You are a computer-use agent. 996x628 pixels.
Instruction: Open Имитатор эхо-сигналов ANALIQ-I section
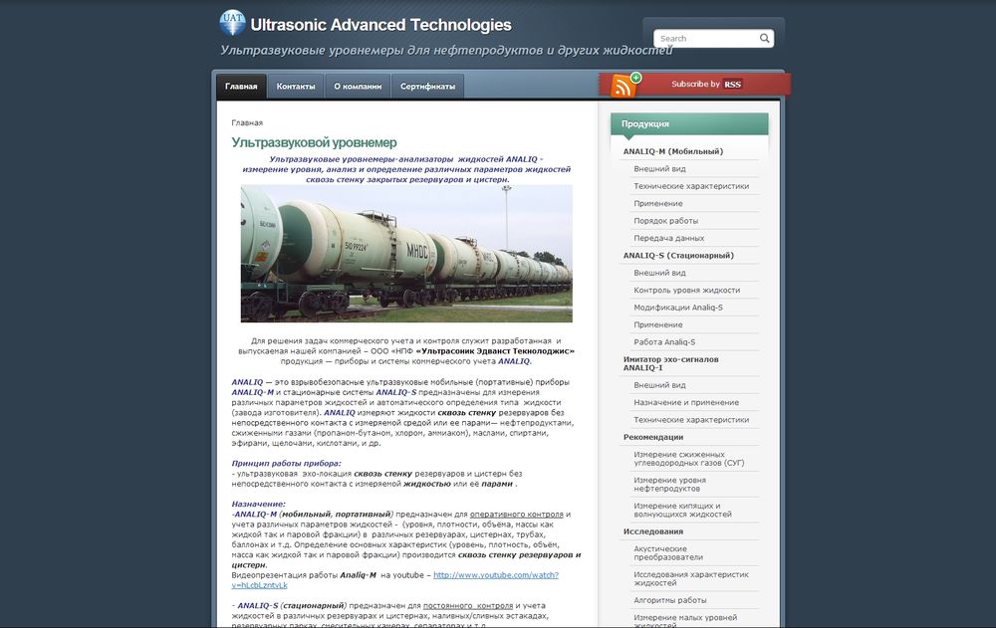670,363
